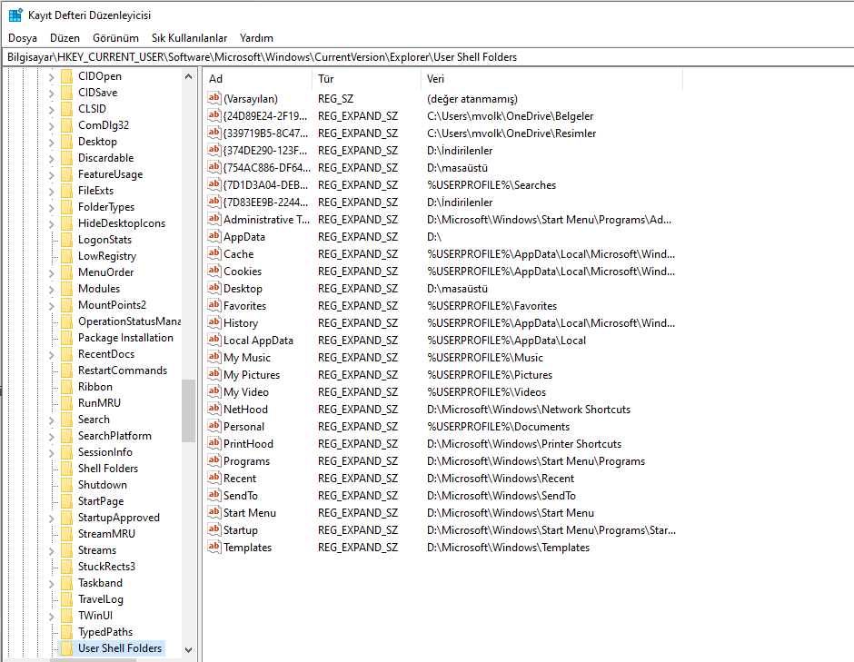Click the folder icon of Ribbon key
Screen dimensions: 854x662
pos(66,387)
